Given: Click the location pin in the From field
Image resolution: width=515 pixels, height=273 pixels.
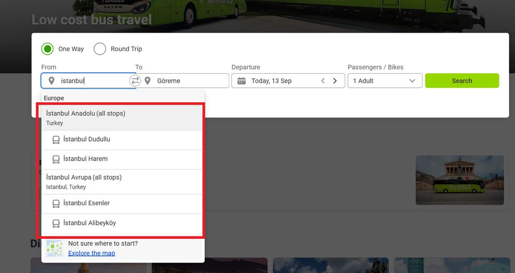Looking at the screenshot, I should point(51,81).
